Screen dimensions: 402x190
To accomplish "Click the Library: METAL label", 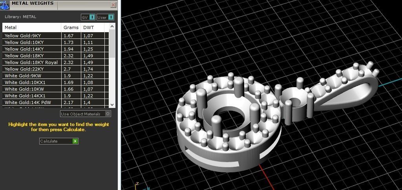I will pyautogui.click(x=20, y=17).
